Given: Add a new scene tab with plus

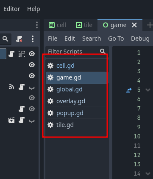Looking at the screenshot, I should (x=150, y=25).
